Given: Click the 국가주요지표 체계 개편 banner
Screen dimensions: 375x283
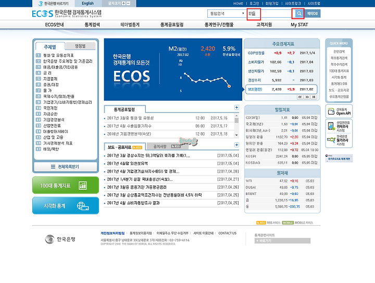Looking at the screenshot, I should (x=339, y=158).
